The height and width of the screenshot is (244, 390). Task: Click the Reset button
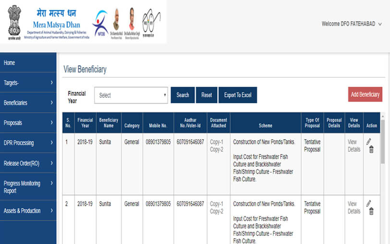tap(207, 95)
